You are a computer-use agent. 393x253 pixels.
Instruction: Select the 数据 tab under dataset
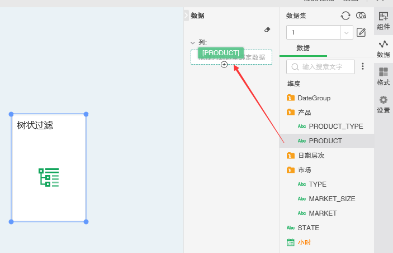point(303,48)
